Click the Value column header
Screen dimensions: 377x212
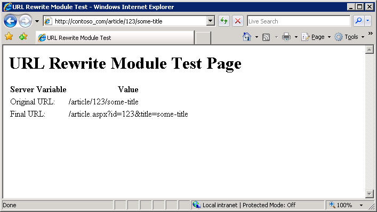[x=128, y=89]
